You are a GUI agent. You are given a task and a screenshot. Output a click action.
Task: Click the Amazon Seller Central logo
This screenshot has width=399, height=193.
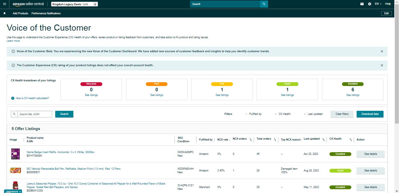tap(28, 4)
